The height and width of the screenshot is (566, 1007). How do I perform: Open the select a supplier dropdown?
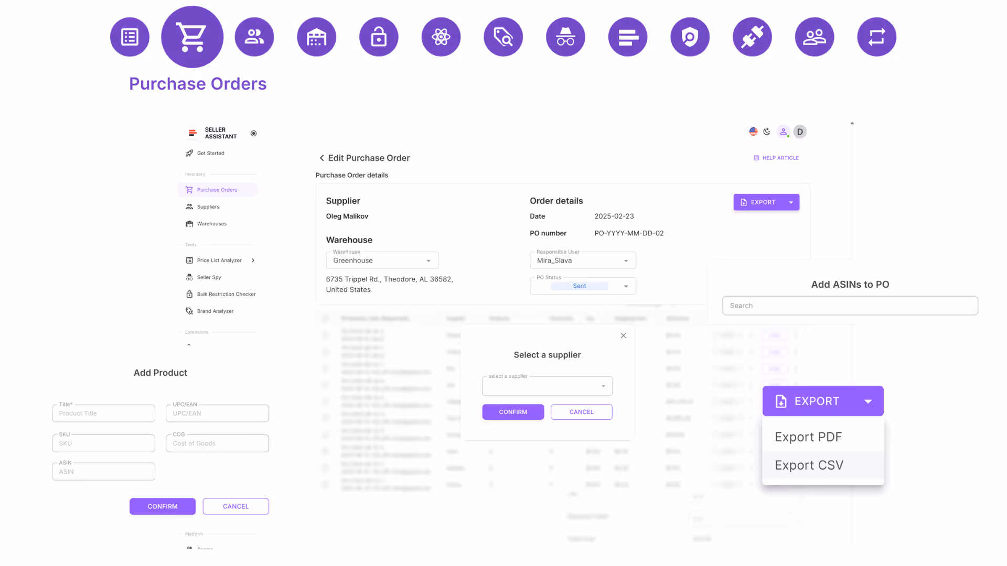[x=547, y=386]
